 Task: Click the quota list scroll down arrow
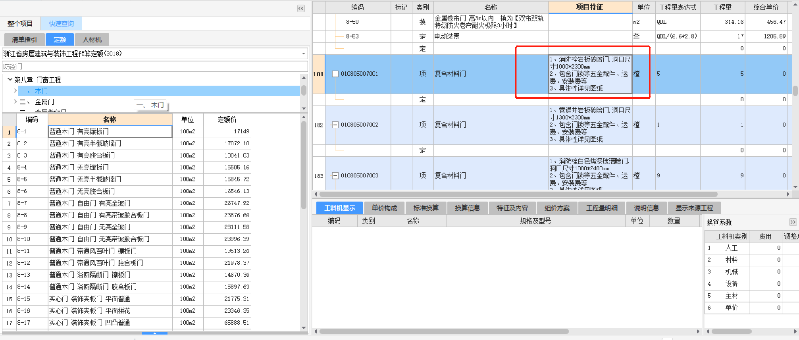[304, 328]
